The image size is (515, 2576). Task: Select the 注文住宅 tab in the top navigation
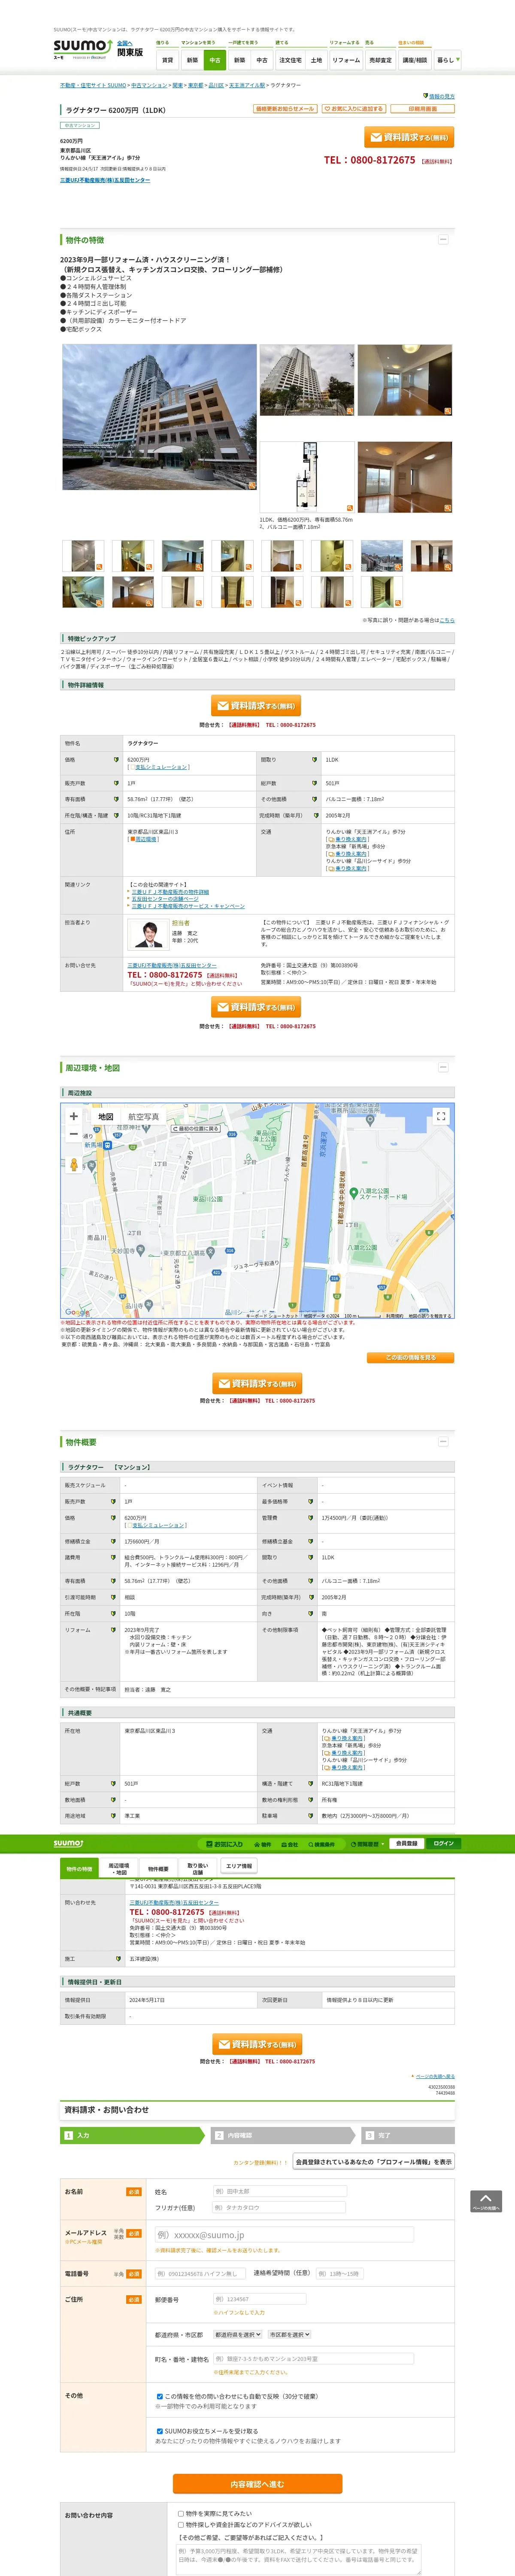point(290,60)
